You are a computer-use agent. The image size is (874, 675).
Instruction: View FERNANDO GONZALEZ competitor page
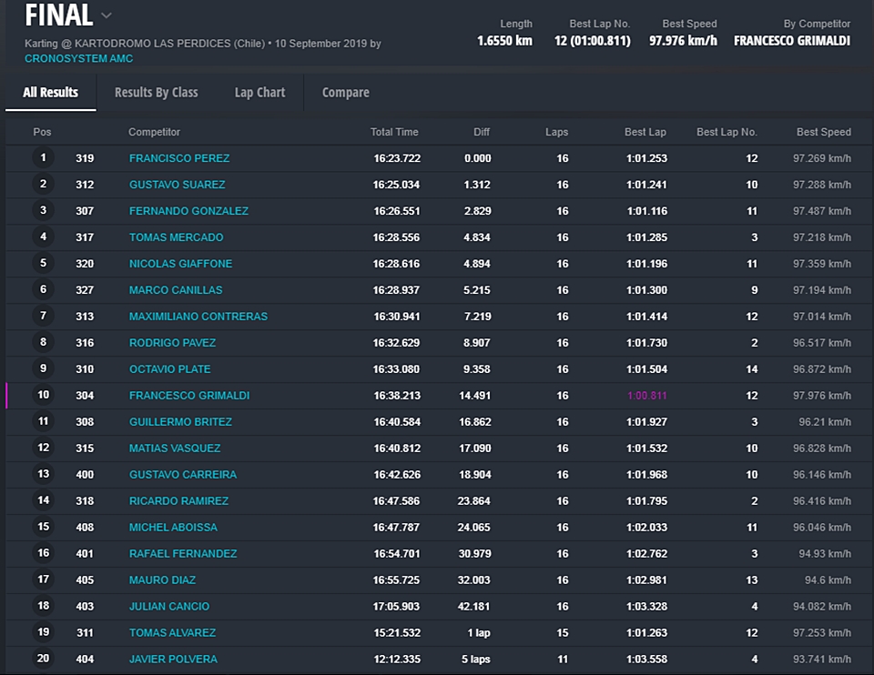point(188,211)
